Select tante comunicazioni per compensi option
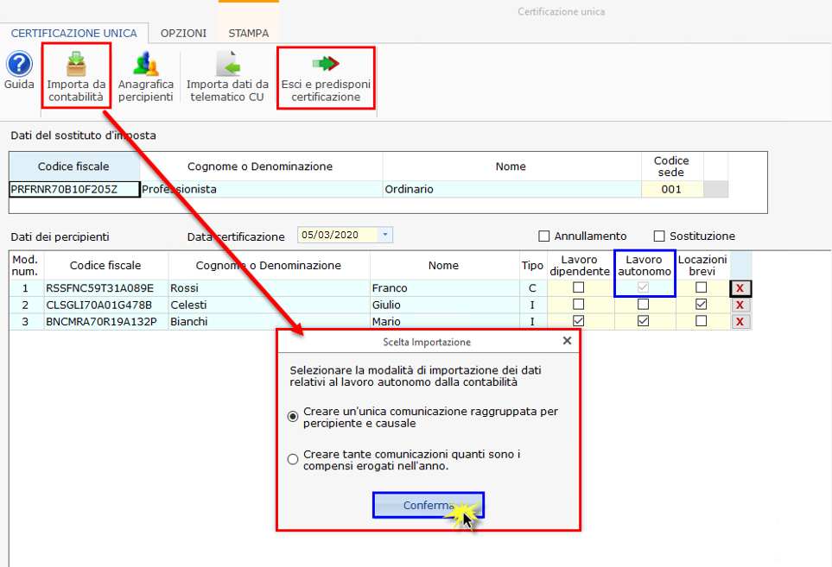832x567 pixels. click(x=294, y=459)
